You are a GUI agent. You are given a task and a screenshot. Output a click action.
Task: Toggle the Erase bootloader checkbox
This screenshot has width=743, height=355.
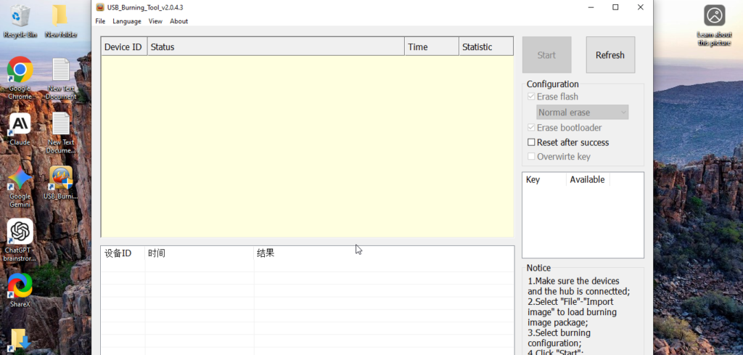tap(531, 128)
